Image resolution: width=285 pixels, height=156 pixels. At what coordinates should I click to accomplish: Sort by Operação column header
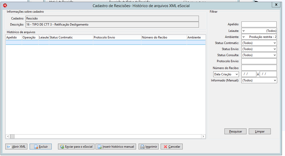click(x=30, y=37)
